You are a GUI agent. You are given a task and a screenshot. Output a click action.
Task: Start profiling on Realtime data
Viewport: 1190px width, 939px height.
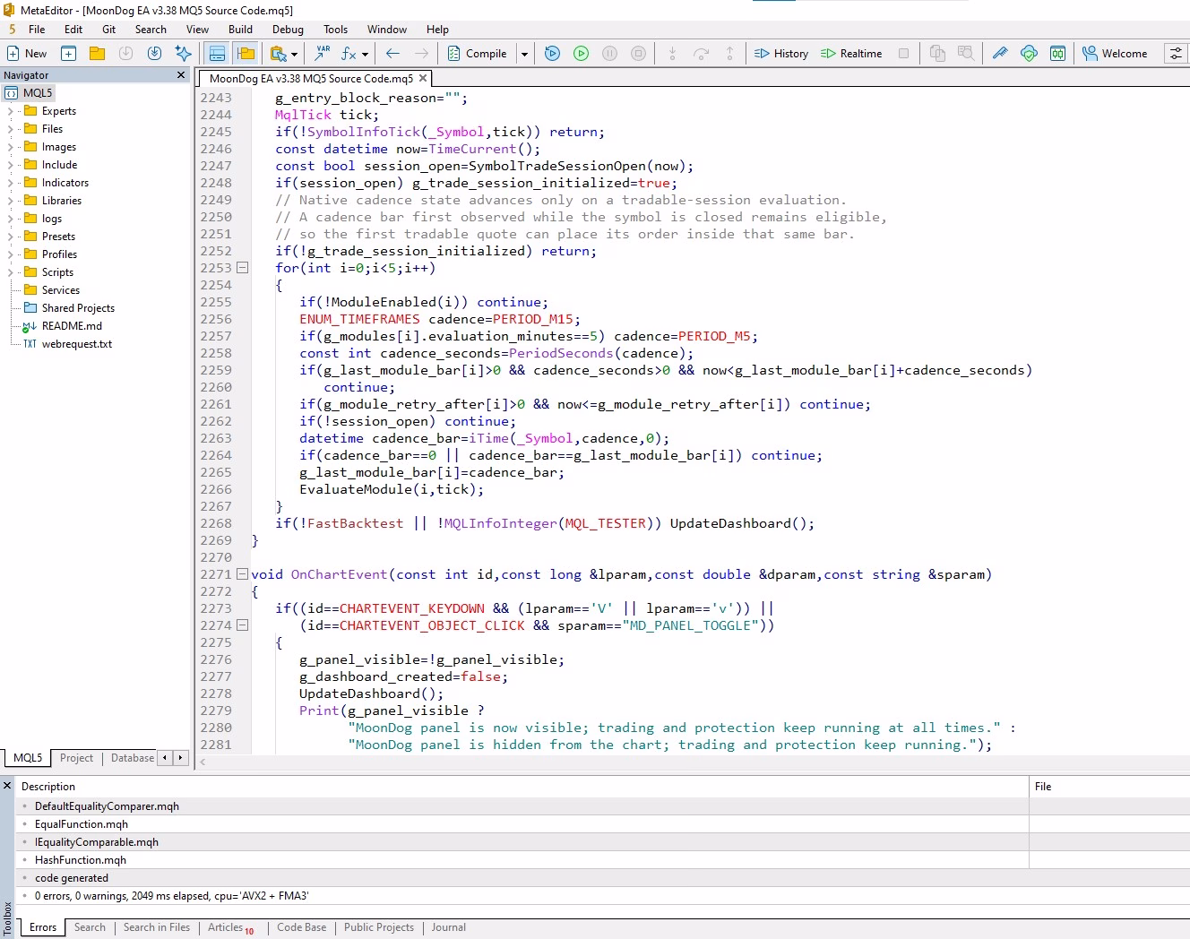coord(851,54)
